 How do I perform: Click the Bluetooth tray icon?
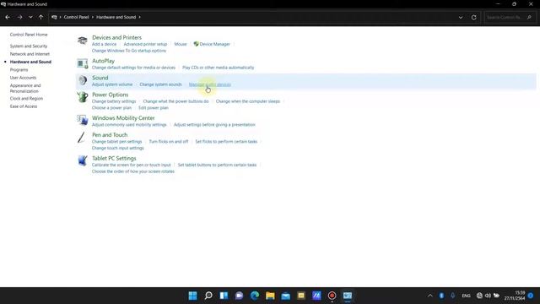pos(441,296)
